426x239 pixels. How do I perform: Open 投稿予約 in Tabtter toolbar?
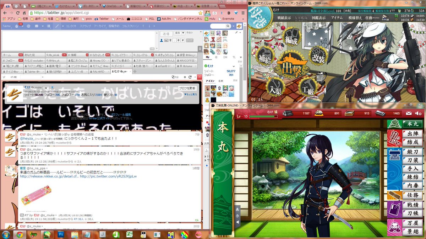coord(114,26)
